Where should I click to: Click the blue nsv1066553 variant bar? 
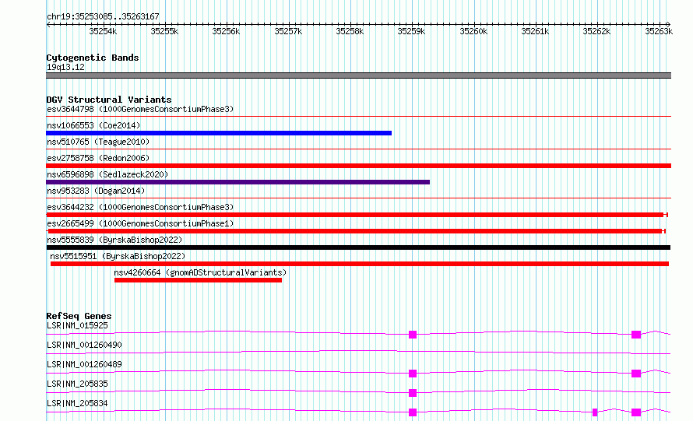(219, 133)
